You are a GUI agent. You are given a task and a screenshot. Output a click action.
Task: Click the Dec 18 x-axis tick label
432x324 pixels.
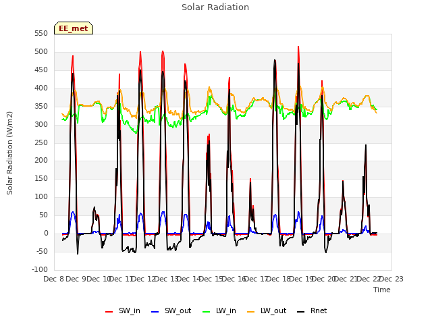279,279
